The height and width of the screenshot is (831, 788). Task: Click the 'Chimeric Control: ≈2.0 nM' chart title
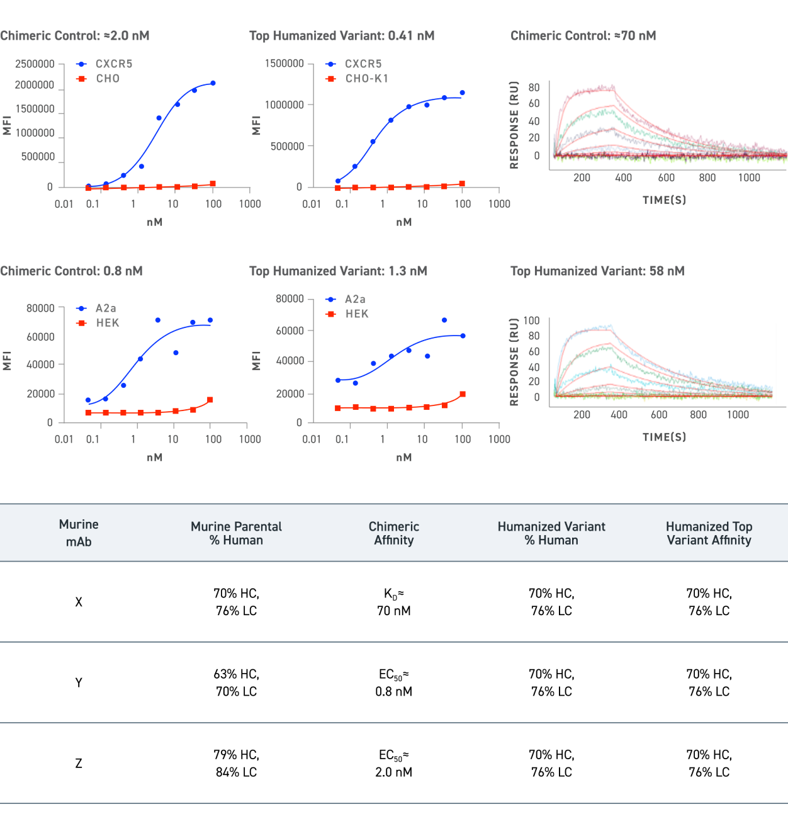tap(75, 36)
